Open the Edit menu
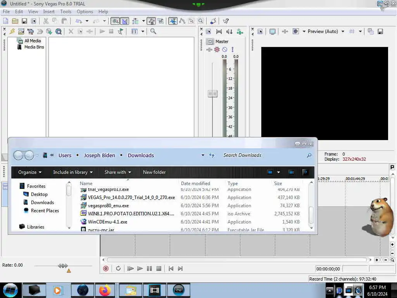The height and width of the screenshot is (298, 397). pos(19,12)
